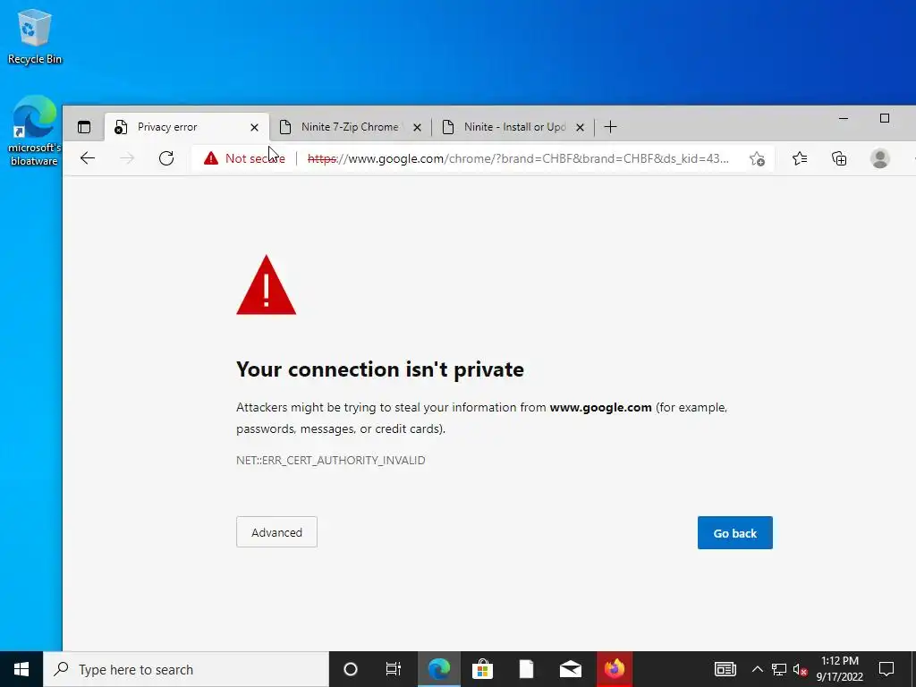Maximize the Edge browser window
The height and width of the screenshot is (687, 916).
pyautogui.click(x=885, y=119)
